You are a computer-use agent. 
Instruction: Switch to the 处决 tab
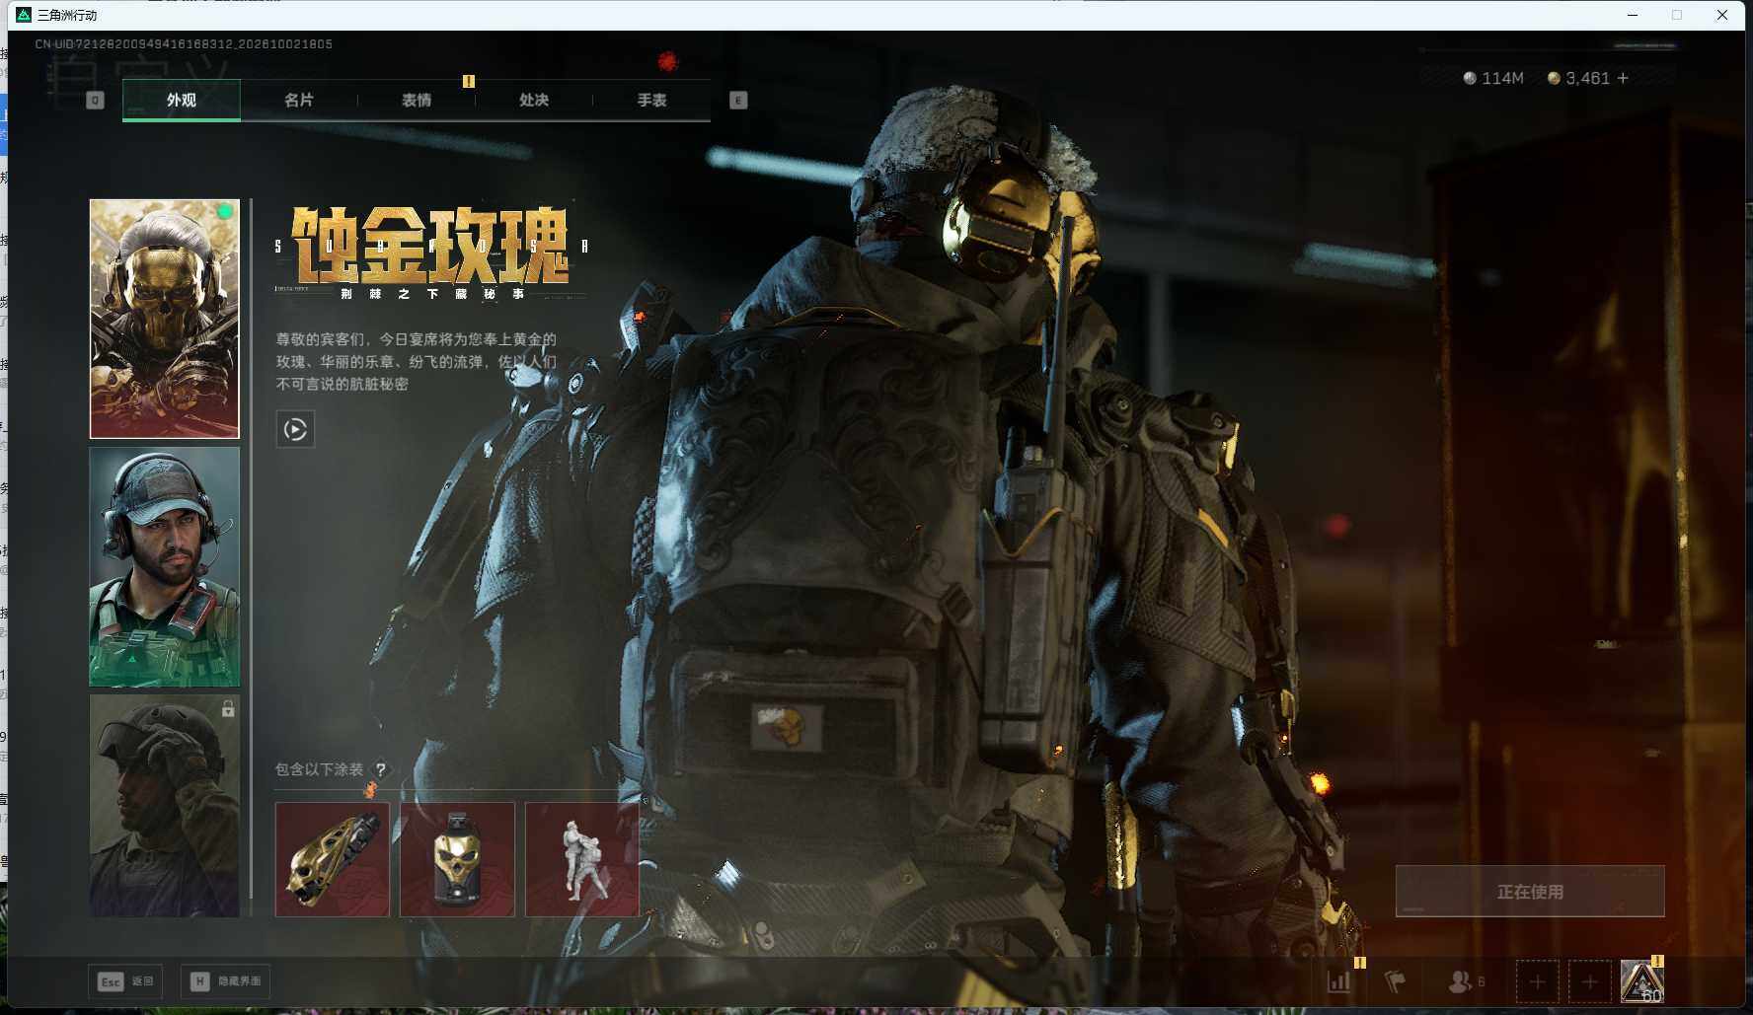[x=534, y=100]
